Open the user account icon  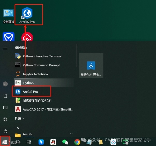click(5, 84)
